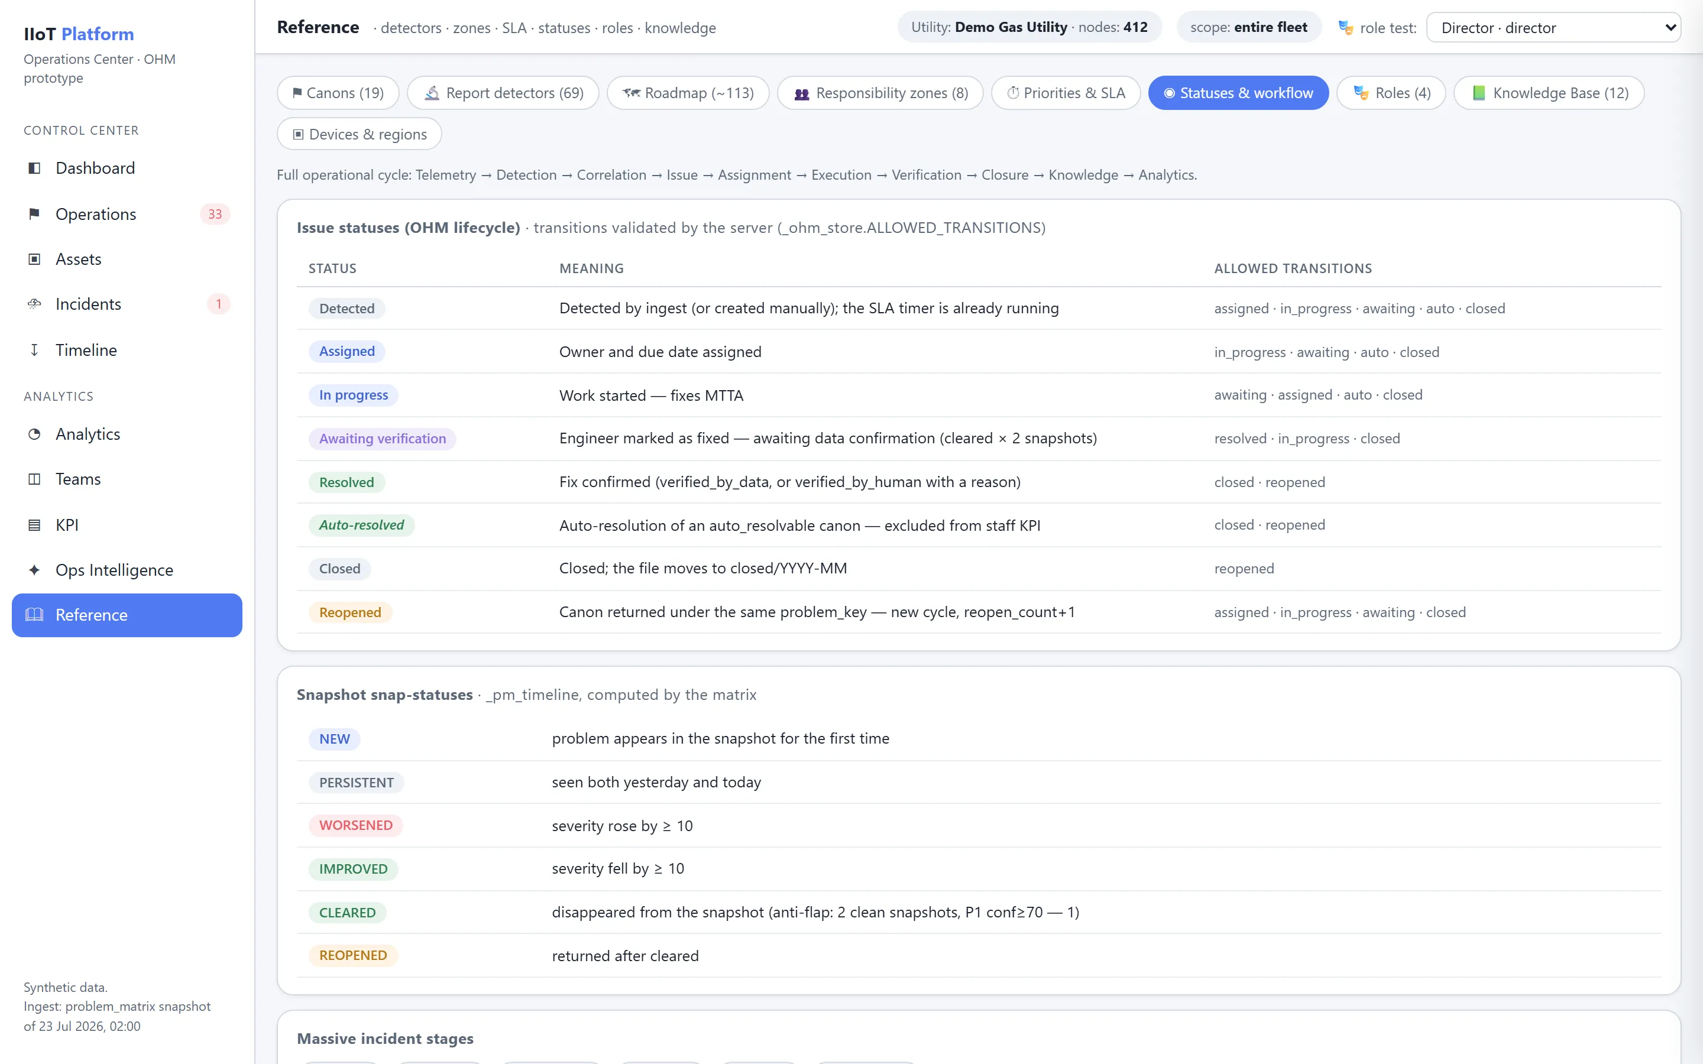Image resolution: width=1703 pixels, height=1064 pixels.
Task: Click the CLEARED snap-status badge
Action: coord(347,913)
